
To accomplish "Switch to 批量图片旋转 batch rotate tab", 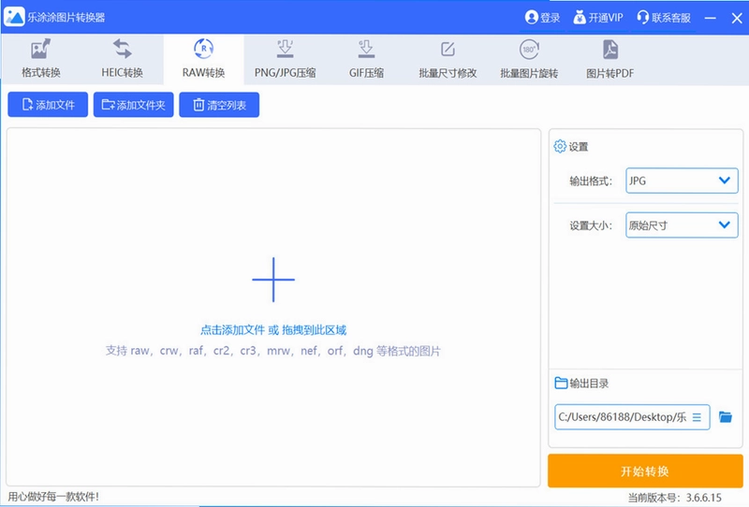I will [529, 59].
